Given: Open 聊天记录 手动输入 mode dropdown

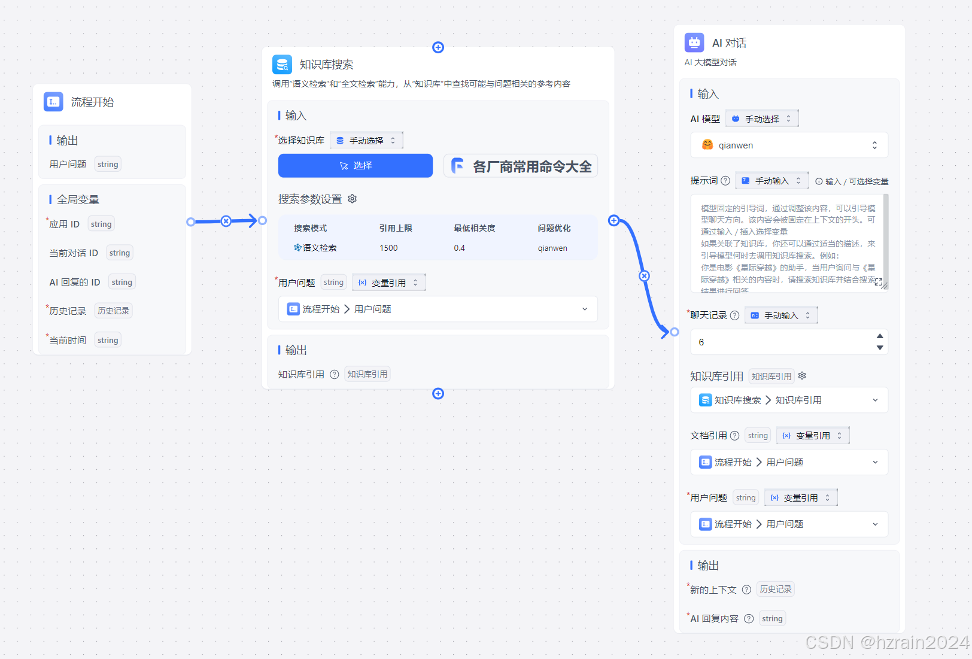Looking at the screenshot, I should (781, 315).
